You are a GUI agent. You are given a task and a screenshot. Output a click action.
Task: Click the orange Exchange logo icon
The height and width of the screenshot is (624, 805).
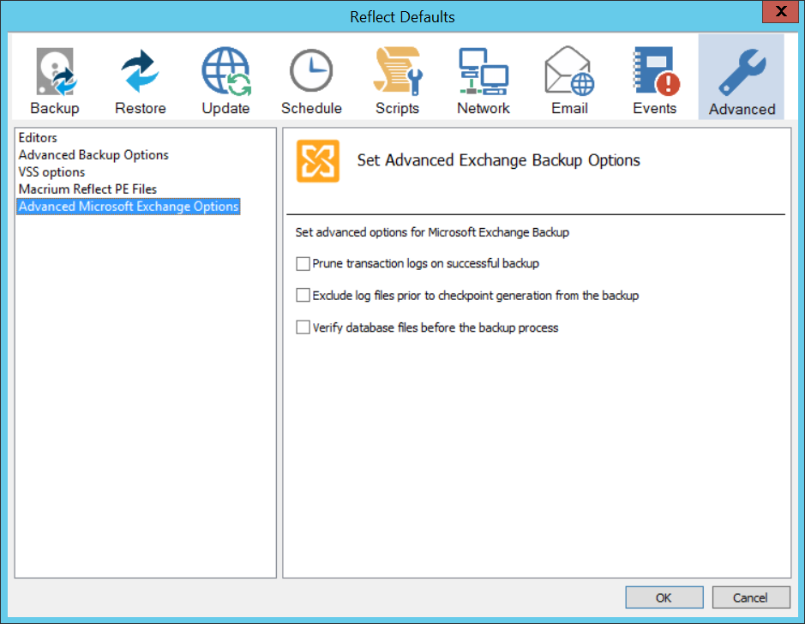(318, 161)
